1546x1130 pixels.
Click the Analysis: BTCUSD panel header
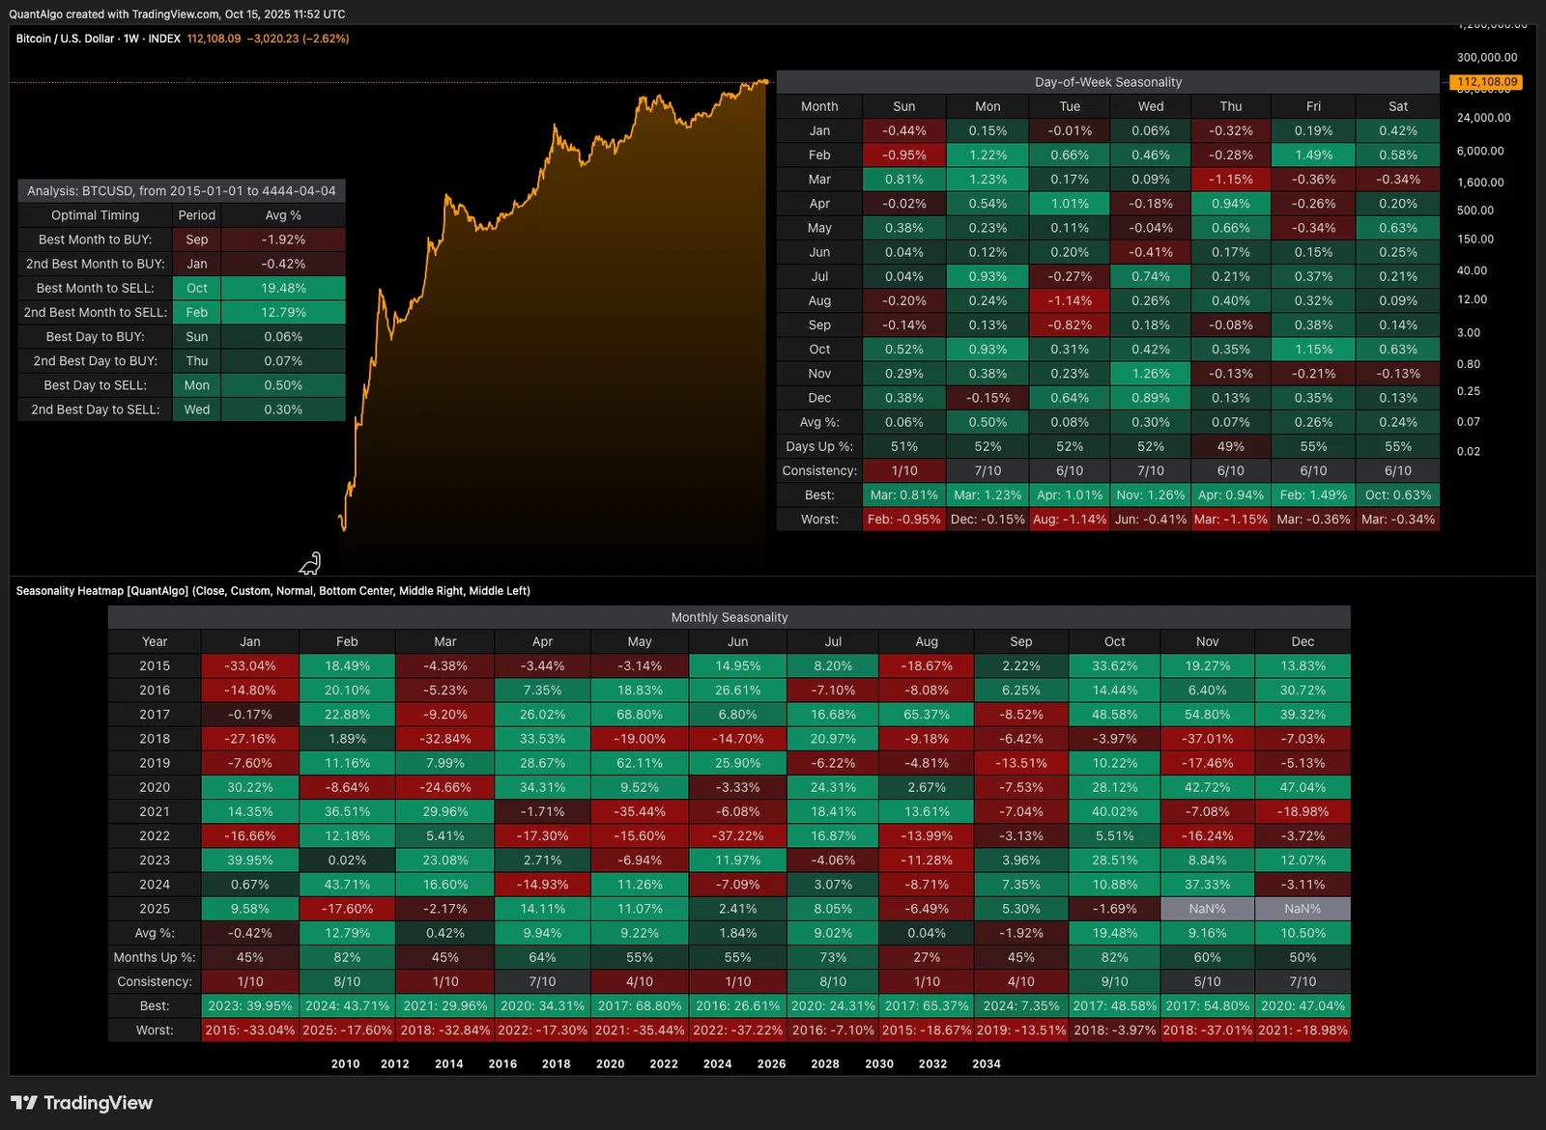(x=180, y=190)
